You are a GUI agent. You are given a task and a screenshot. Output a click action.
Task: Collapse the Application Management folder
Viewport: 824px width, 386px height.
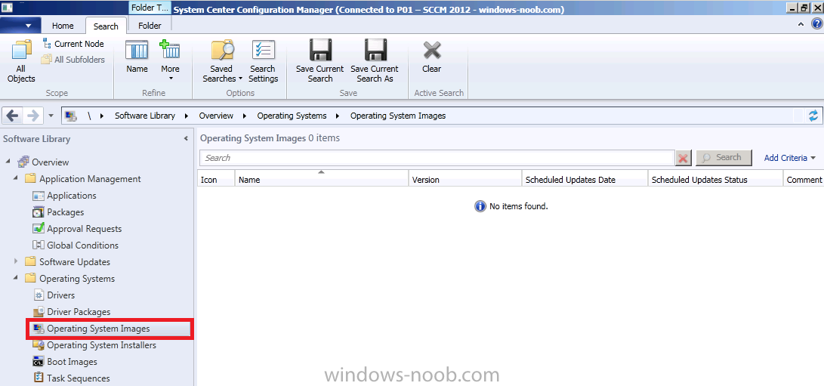coord(16,179)
